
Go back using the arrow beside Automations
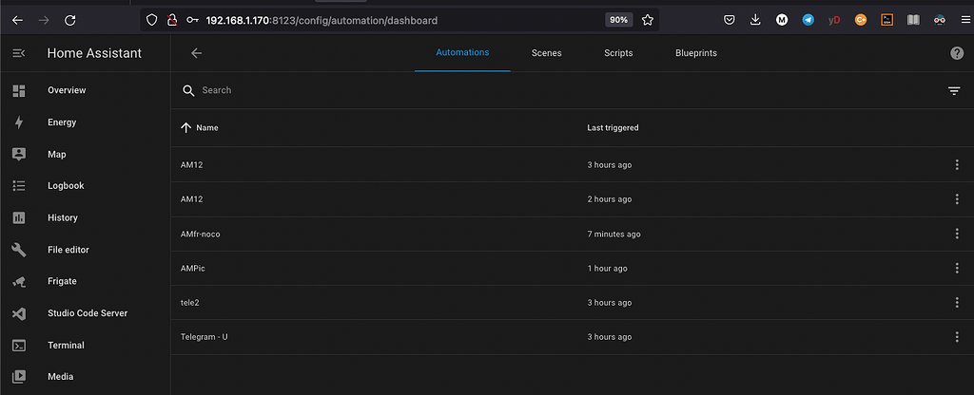[197, 53]
